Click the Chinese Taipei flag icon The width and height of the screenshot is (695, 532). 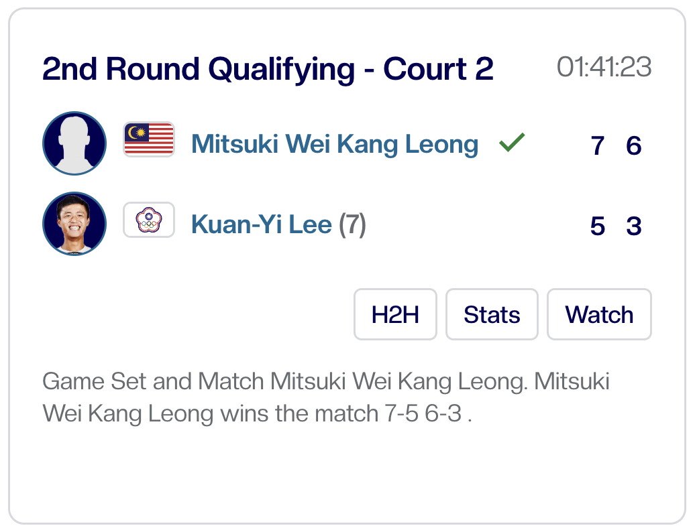click(149, 220)
